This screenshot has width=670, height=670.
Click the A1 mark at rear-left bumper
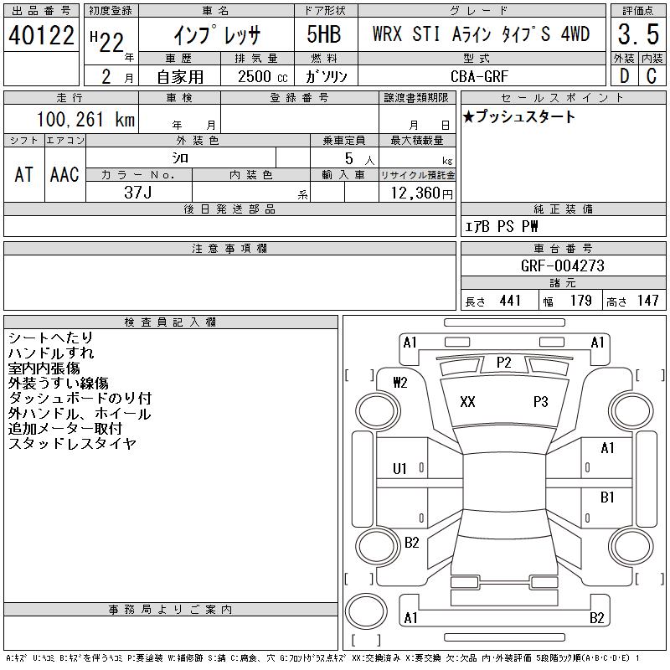[410, 618]
